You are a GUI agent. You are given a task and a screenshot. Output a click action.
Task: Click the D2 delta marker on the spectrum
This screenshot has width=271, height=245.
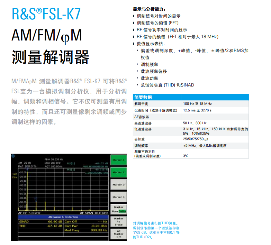(x=36, y=199)
